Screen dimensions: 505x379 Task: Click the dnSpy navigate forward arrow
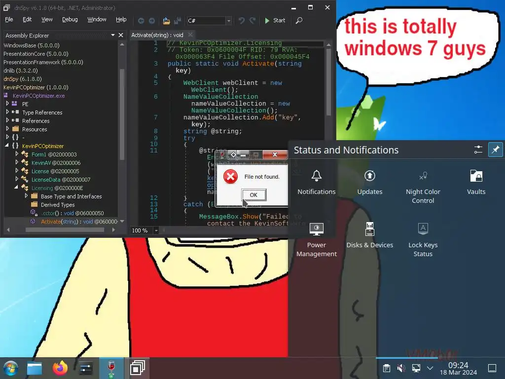coord(152,21)
